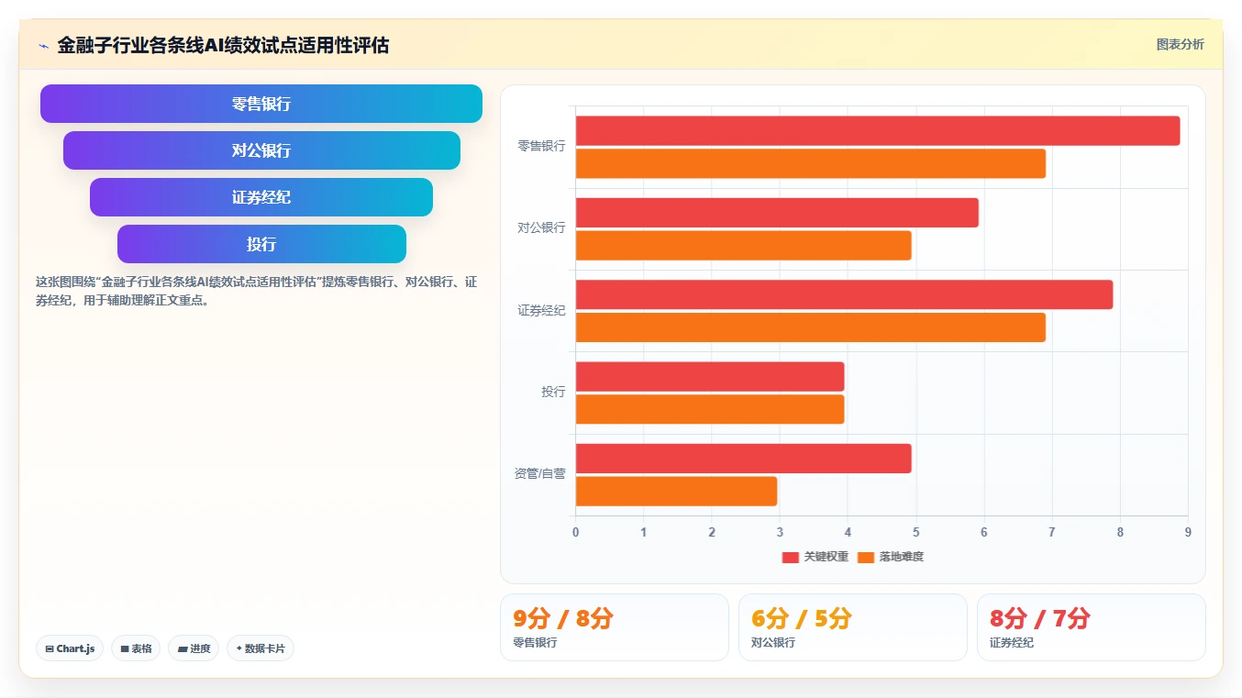Click the red 对公银行 bar

777,213
